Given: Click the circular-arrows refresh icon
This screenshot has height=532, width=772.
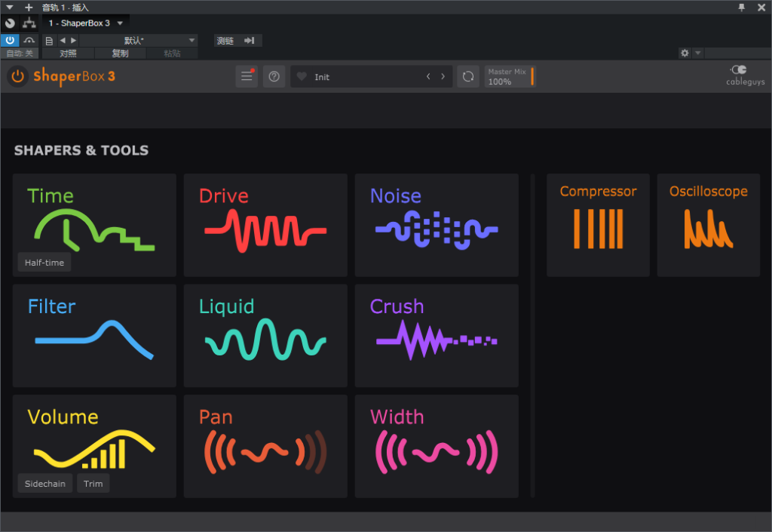Looking at the screenshot, I should point(468,76).
